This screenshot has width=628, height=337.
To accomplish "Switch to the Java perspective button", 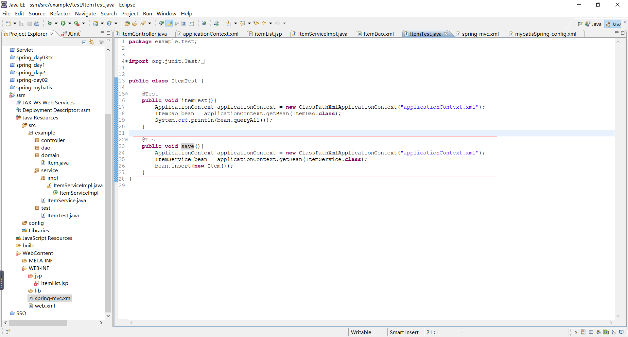I will coord(593,24).
